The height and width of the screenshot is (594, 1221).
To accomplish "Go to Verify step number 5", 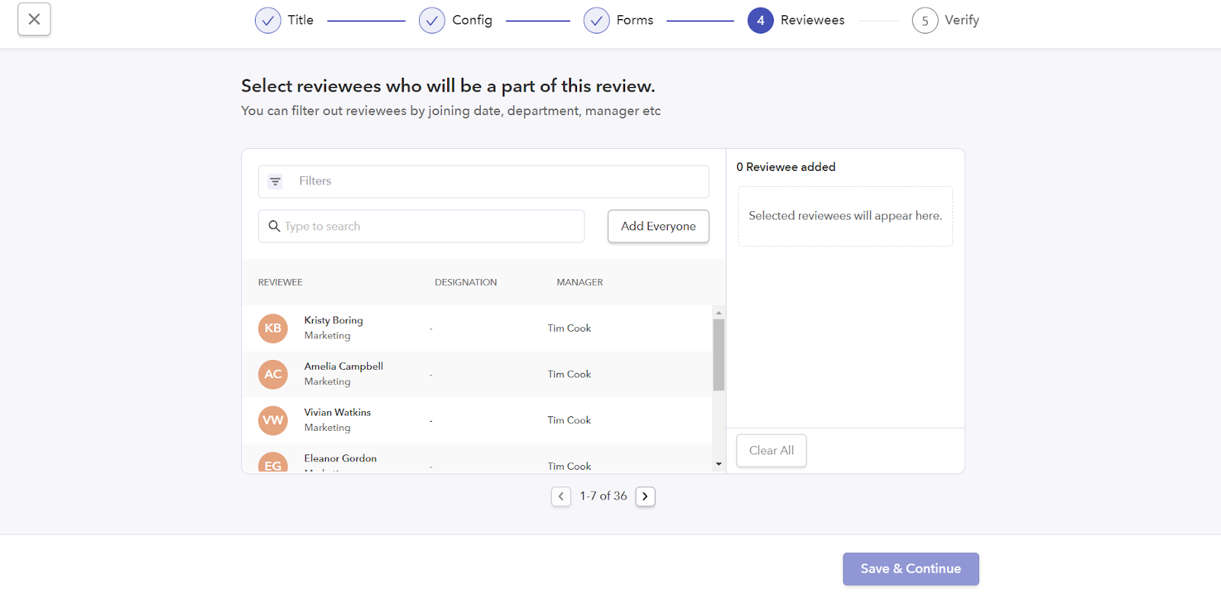I will coord(925,21).
